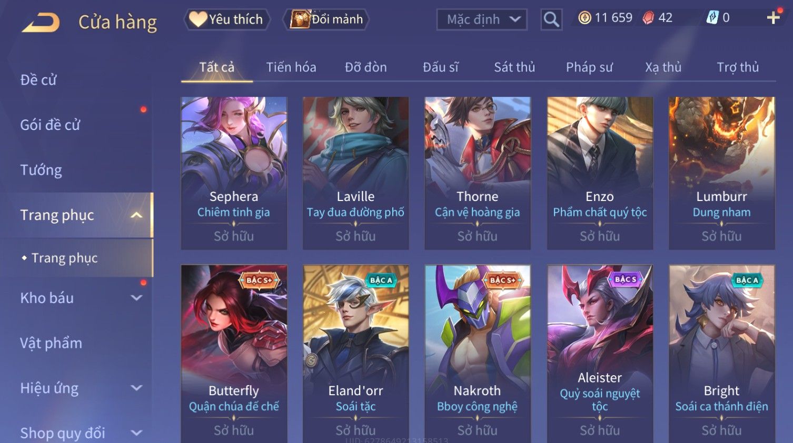Switch to the Pháp sư tab
The height and width of the screenshot is (443, 793).
point(589,67)
